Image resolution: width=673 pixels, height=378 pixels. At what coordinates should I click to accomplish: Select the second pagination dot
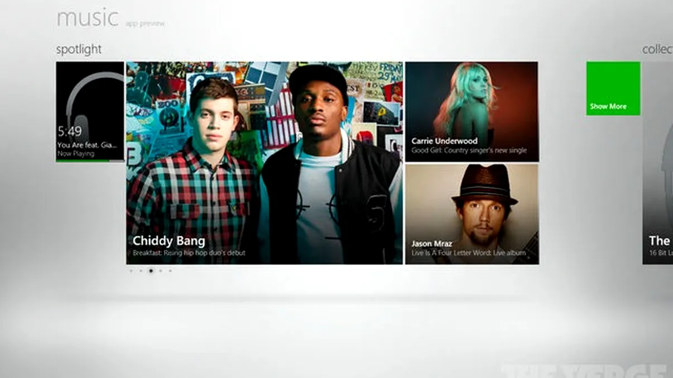141,271
